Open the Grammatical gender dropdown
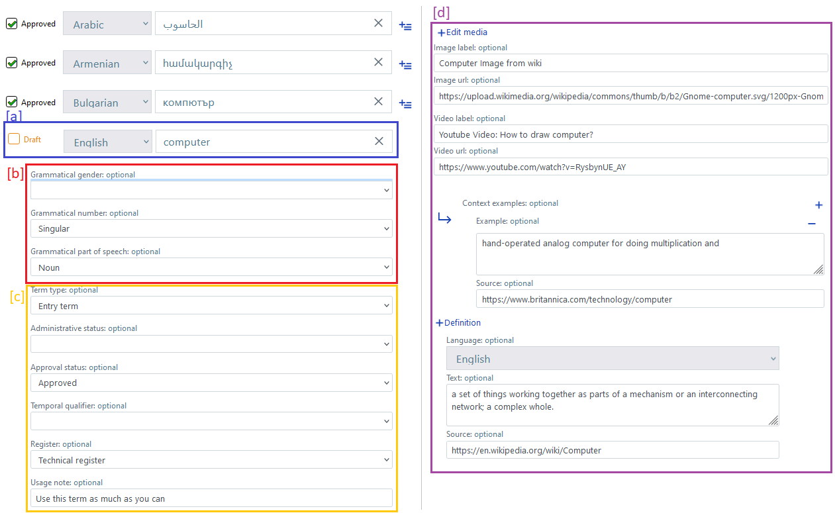 click(211, 190)
